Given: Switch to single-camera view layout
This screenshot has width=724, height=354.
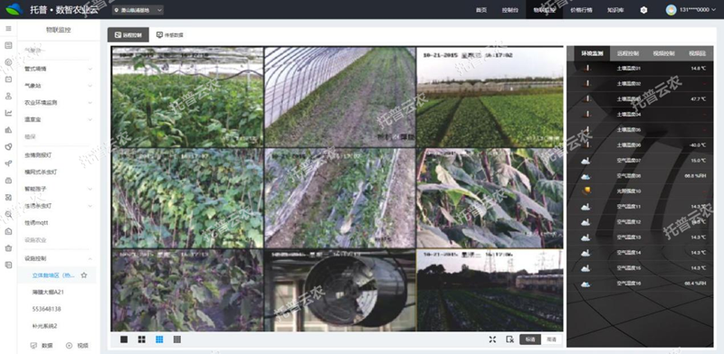Looking at the screenshot, I should coord(124,340).
